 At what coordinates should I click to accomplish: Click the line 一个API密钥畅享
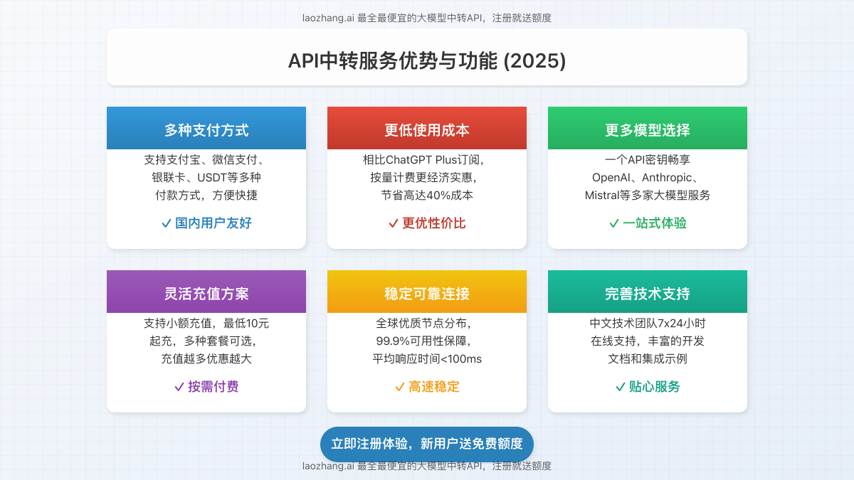pyautogui.click(x=648, y=160)
